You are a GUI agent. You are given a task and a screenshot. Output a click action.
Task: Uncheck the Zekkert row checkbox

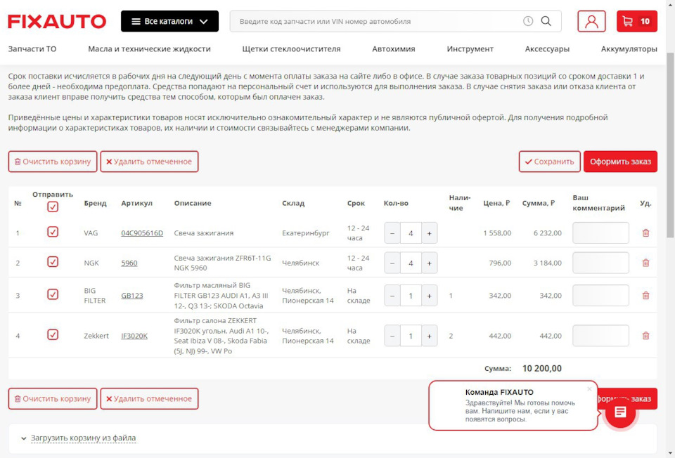coord(53,334)
